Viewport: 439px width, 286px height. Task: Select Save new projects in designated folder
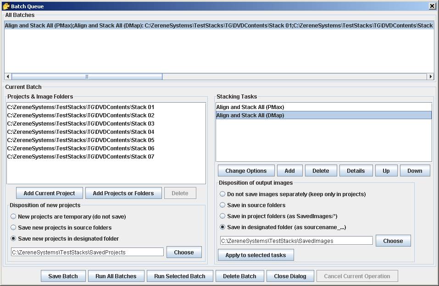[x=65, y=239]
